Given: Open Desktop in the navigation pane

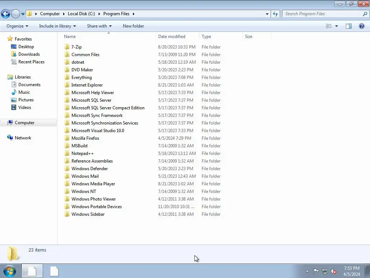Looking at the screenshot, I should [x=26, y=47].
